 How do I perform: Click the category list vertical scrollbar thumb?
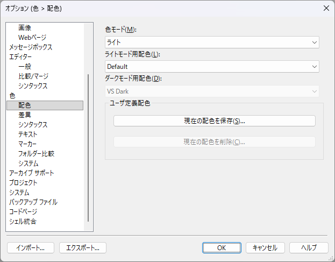(88, 148)
